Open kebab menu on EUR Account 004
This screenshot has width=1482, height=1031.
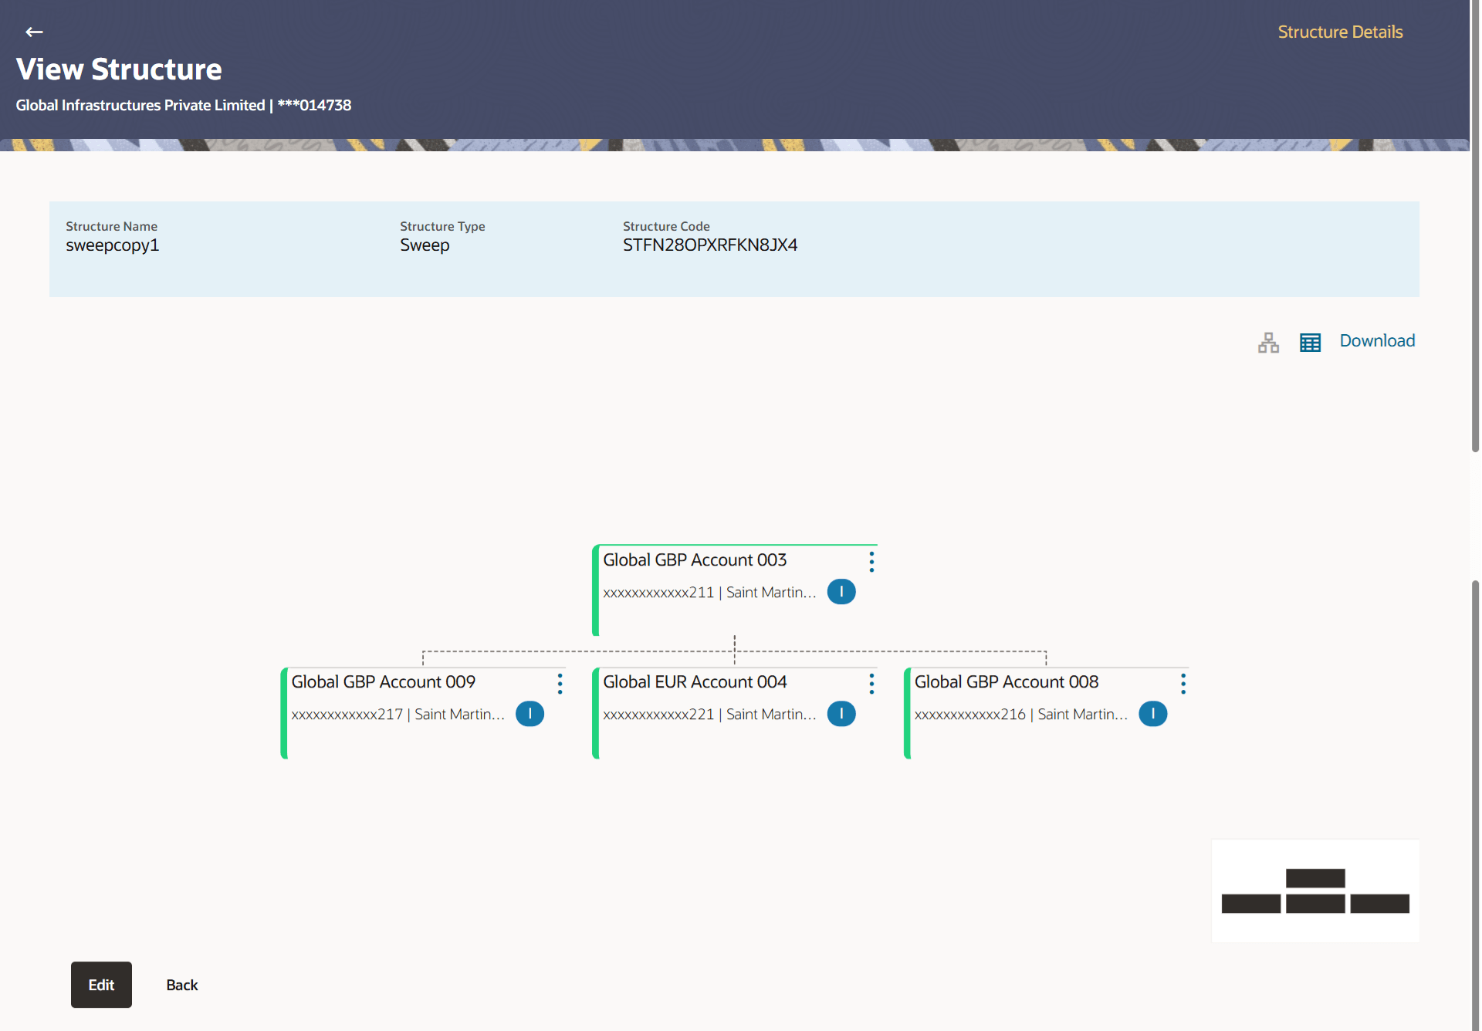tap(871, 683)
